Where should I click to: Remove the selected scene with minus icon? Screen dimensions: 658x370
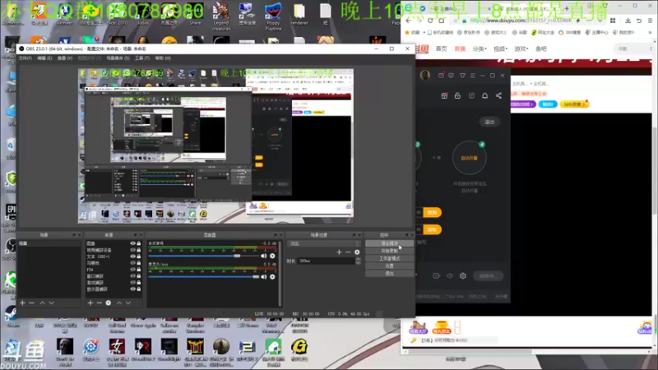coord(31,303)
